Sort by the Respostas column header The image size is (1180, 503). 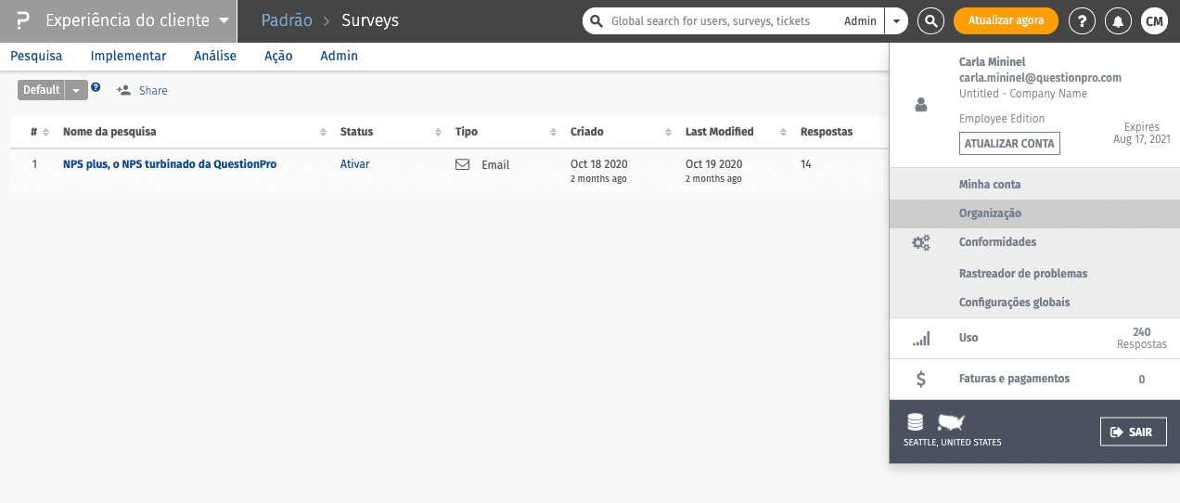(827, 132)
